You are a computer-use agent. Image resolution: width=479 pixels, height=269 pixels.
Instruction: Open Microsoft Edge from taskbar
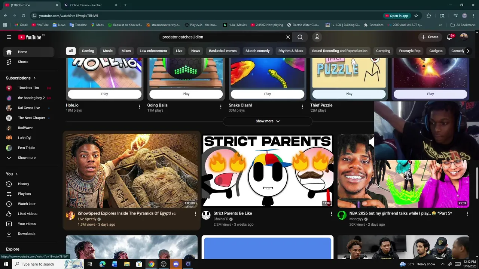(102, 264)
